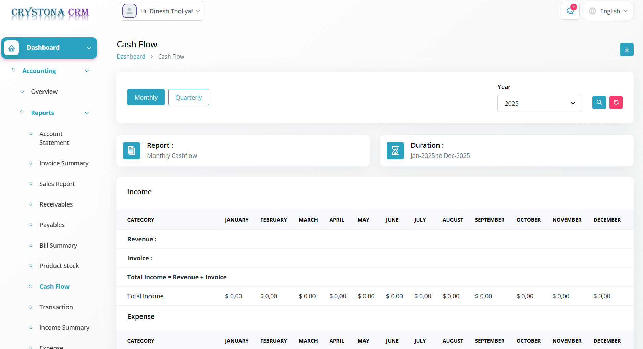Click the Duration hourglass icon
This screenshot has width=643, height=349.
coord(395,151)
